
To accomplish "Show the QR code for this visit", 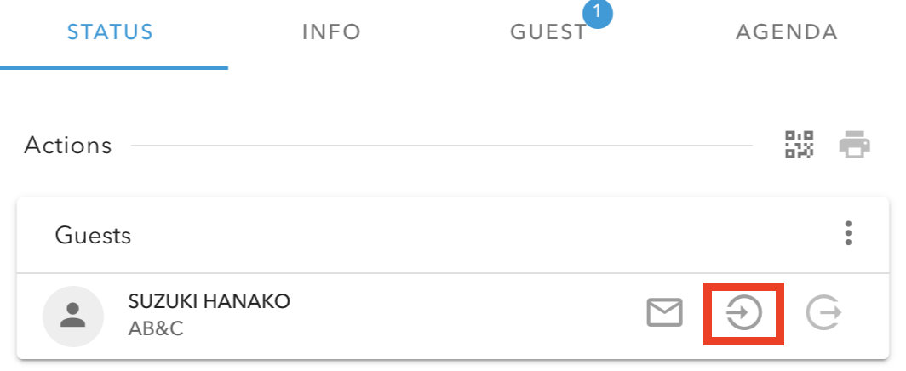I will (x=799, y=145).
